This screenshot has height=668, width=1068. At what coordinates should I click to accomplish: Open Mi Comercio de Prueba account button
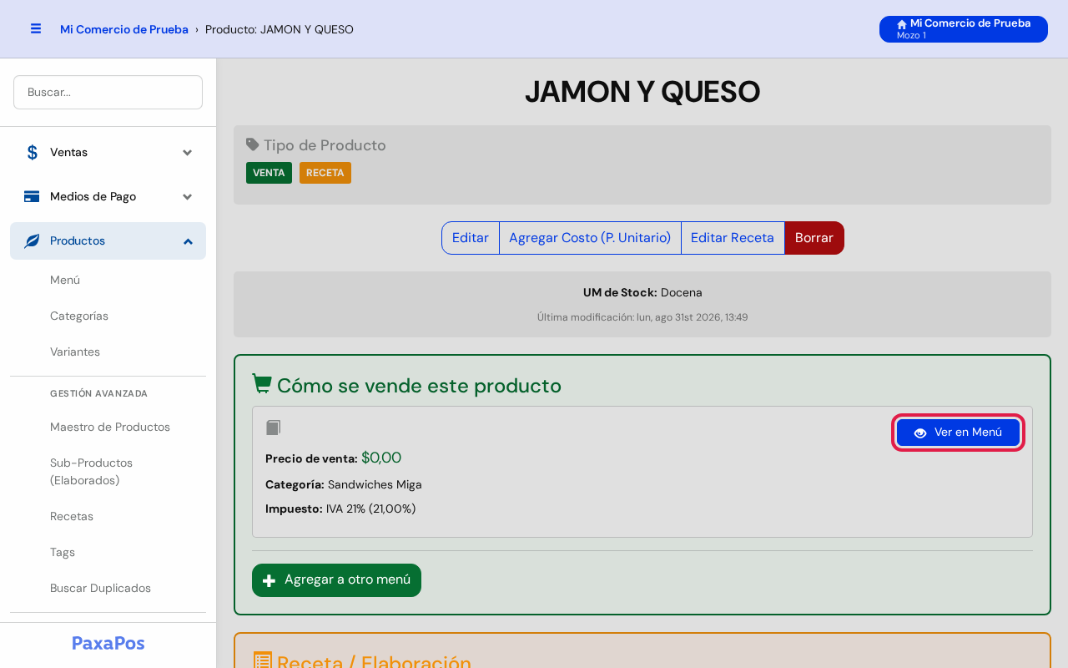click(x=964, y=29)
